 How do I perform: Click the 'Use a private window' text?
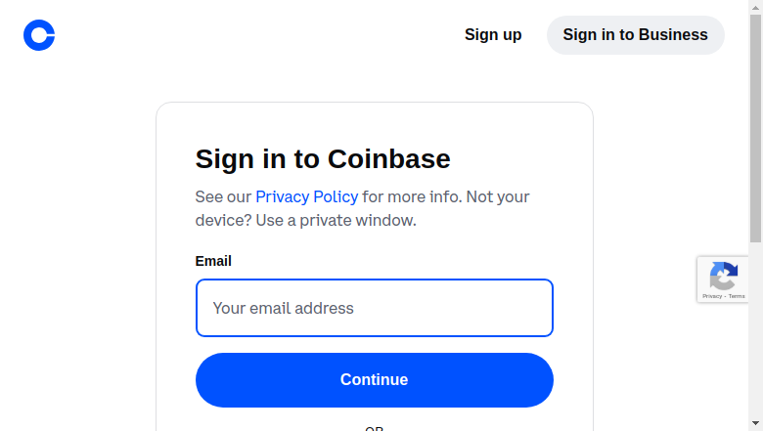[337, 221]
